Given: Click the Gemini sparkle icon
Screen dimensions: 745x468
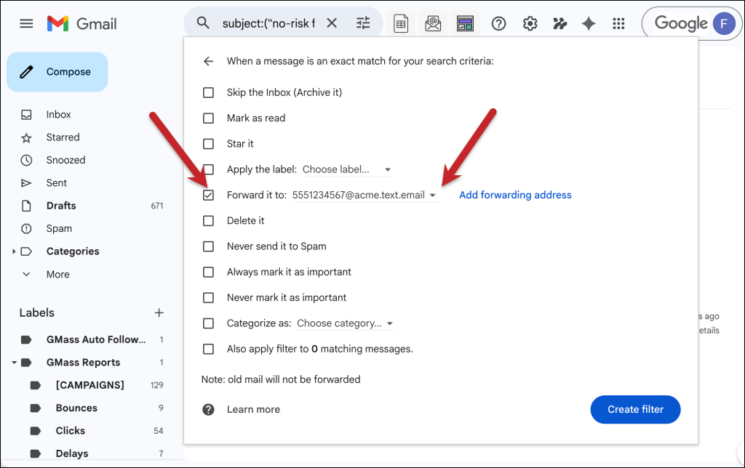Looking at the screenshot, I should point(589,23).
